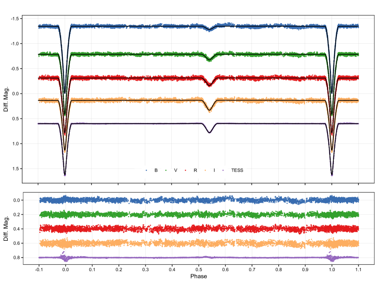Click the 0.6 tick on the Phase axis

tap(225, 269)
